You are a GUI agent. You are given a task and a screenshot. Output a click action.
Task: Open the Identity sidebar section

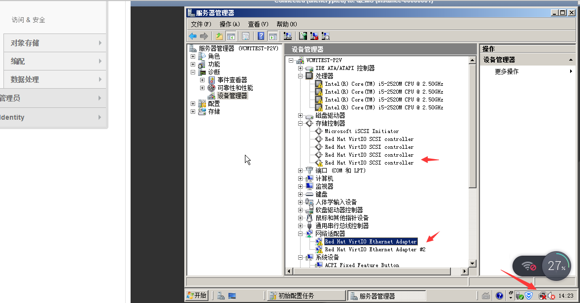(53, 117)
